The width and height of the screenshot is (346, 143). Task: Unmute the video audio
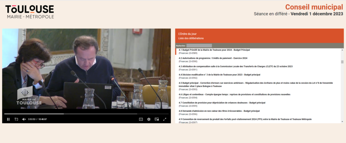[24, 119]
